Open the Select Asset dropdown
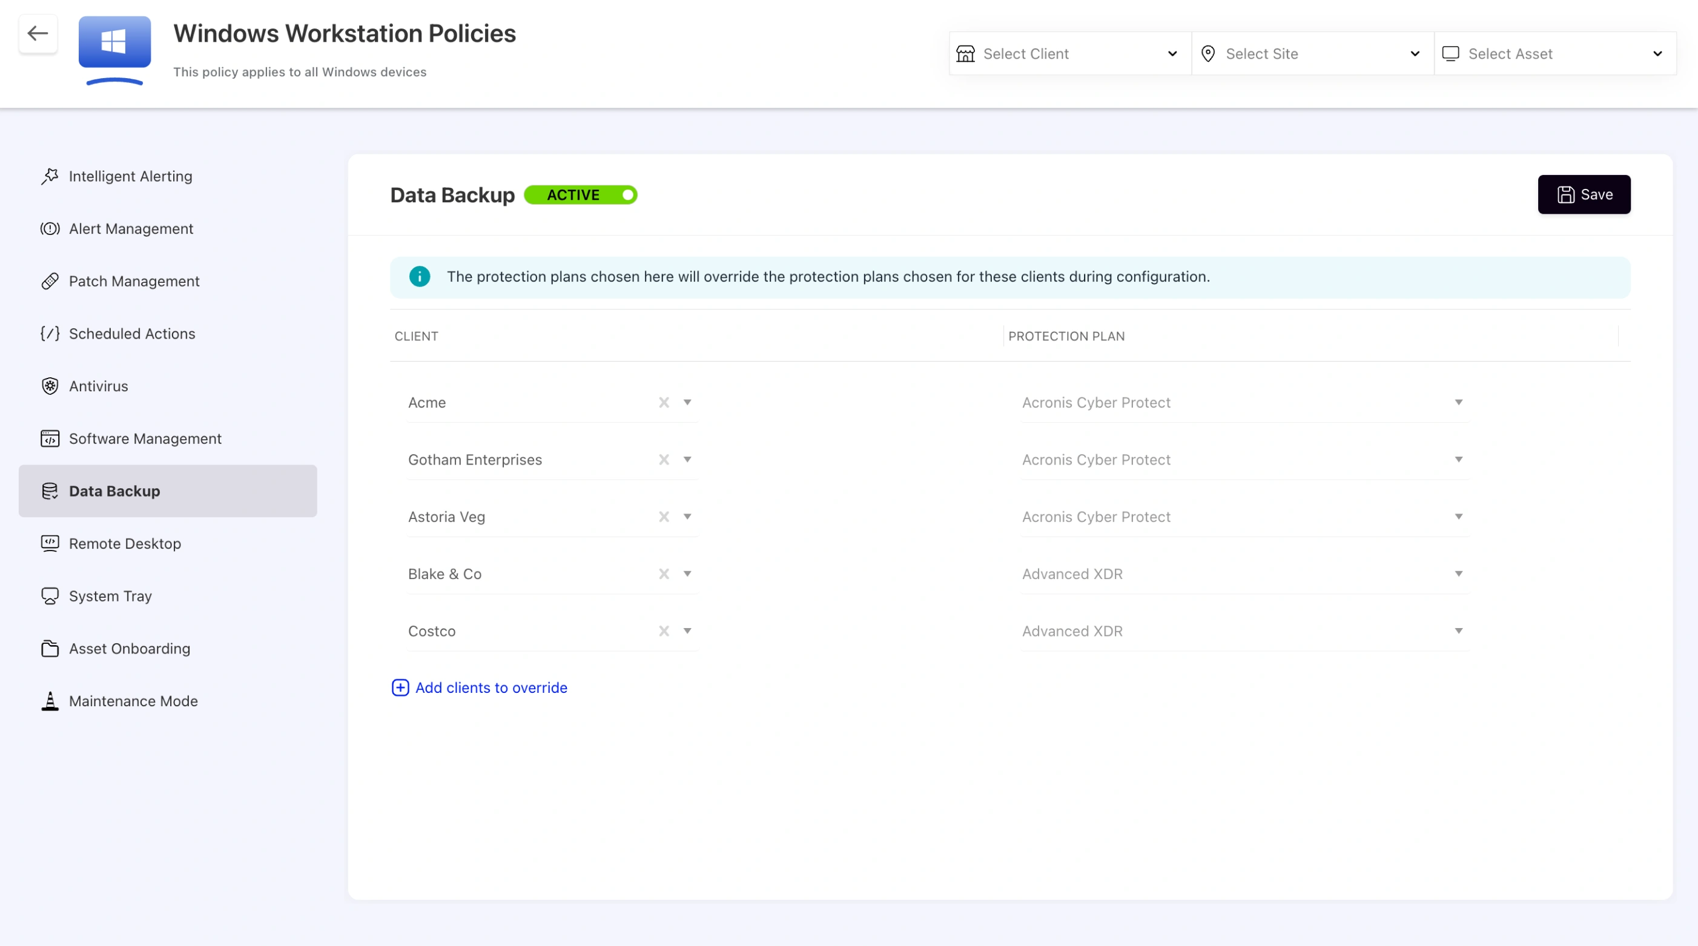The height and width of the screenshot is (946, 1698). coord(1556,53)
